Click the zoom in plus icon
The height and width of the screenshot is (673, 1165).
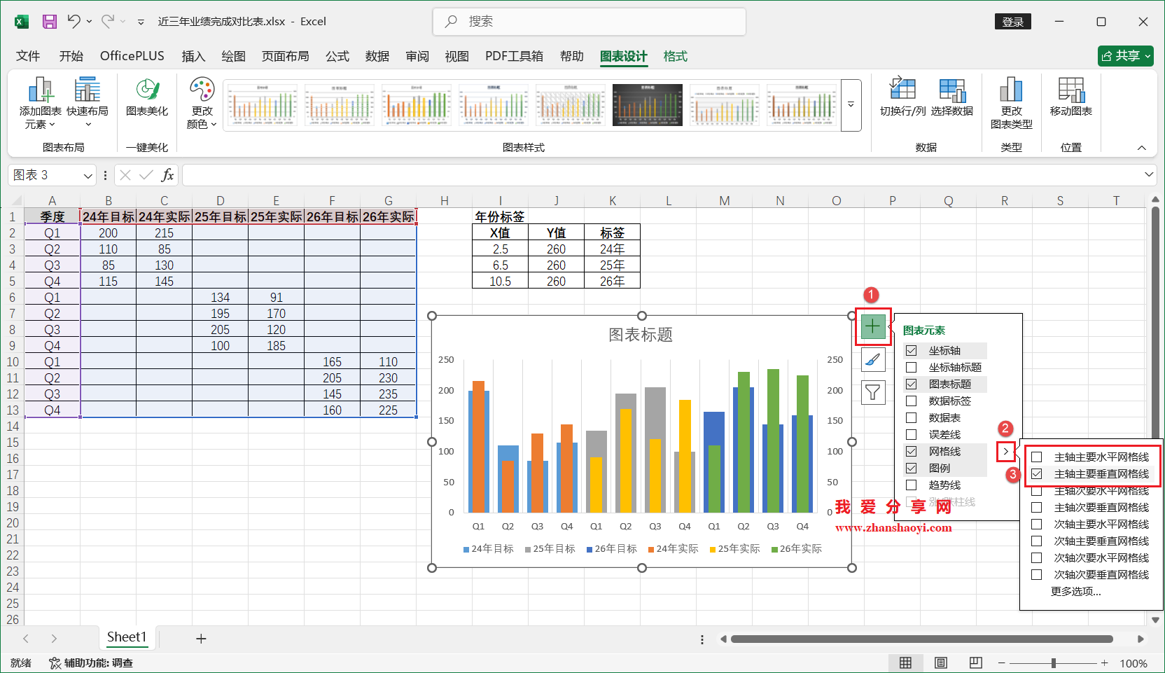point(1105,663)
